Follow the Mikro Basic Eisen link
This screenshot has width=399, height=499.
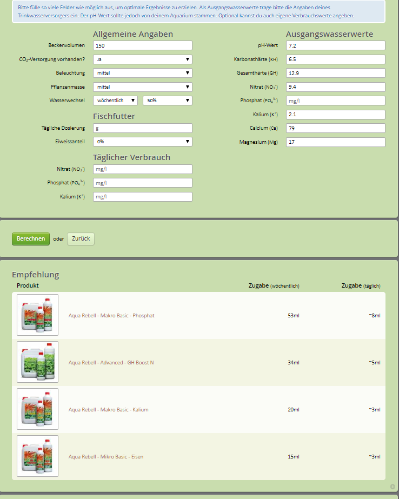(x=106, y=457)
